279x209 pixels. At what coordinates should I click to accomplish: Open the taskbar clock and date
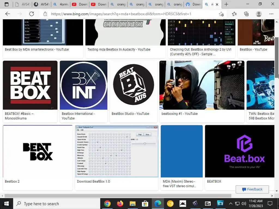[256, 204]
